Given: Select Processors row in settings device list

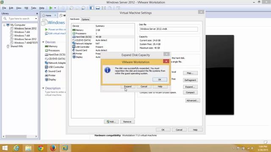Looking at the screenshot, I should pos(103,33).
